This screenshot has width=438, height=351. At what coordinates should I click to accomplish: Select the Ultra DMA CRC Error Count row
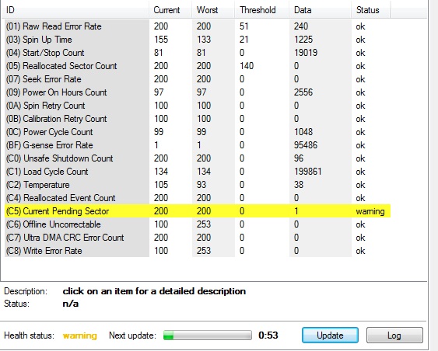click(x=198, y=238)
